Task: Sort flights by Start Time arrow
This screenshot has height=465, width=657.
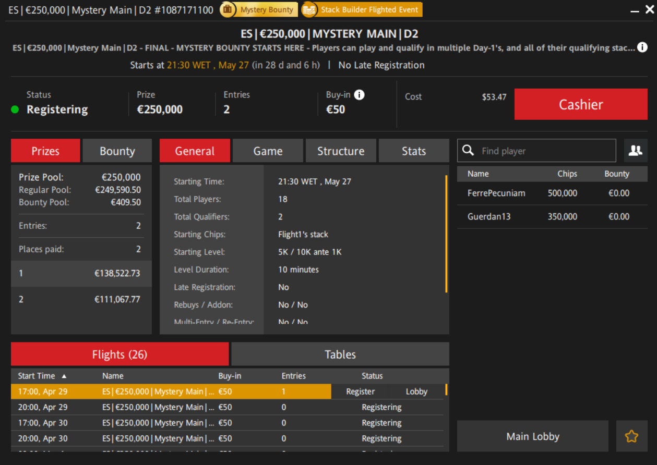Action: coord(64,376)
